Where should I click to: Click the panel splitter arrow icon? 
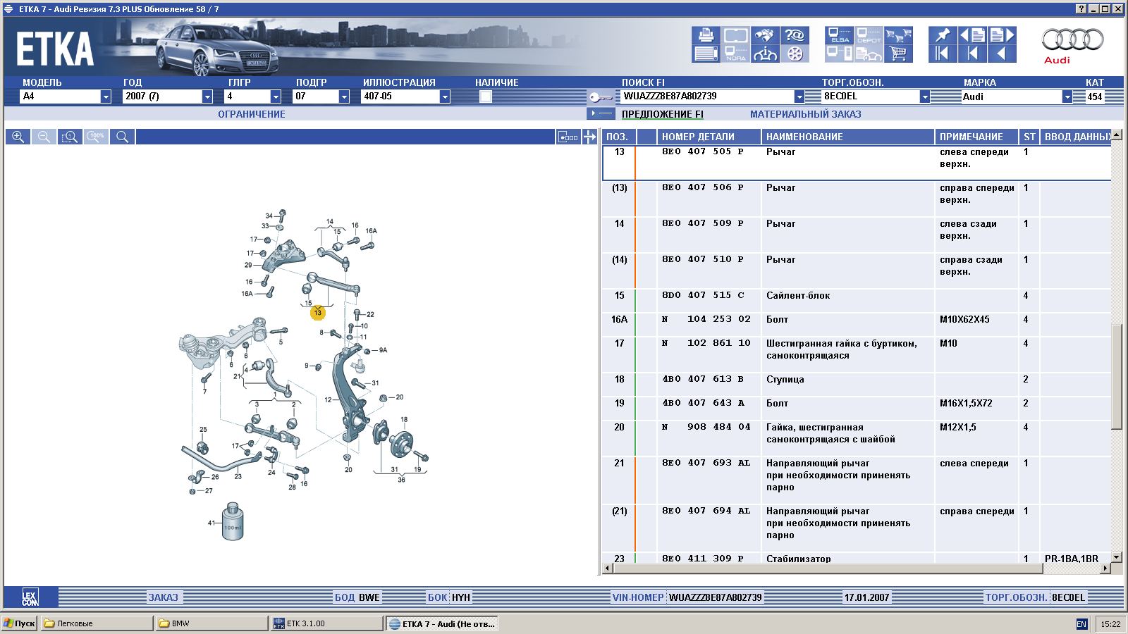point(590,137)
